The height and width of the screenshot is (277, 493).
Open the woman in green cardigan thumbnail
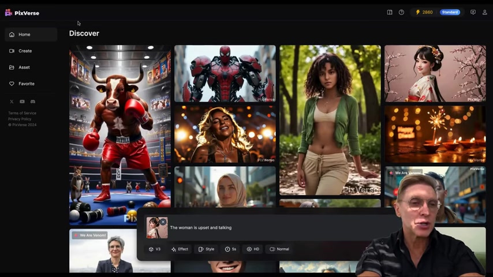click(330, 120)
